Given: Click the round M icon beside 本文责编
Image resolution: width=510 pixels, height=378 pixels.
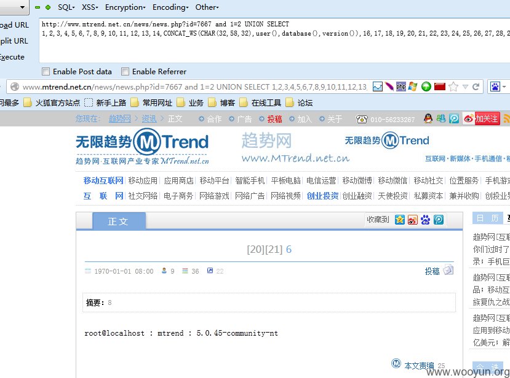Looking at the screenshot, I should pyautogui.click(x=396, y=363).
